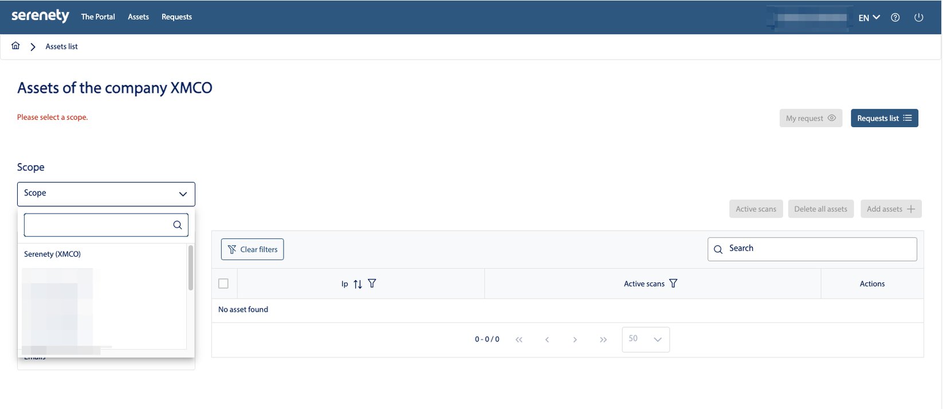Image resolution: width=943 pixels, height=409 pixels.
Task: Expand the Scope dropdown
Action: pyautogui.click(x=106, y=194)
